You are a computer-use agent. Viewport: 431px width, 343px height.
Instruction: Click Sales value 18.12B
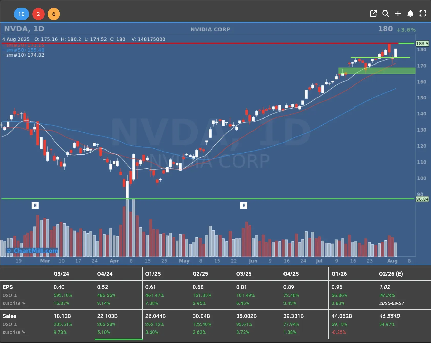click(x=62, y=316)
